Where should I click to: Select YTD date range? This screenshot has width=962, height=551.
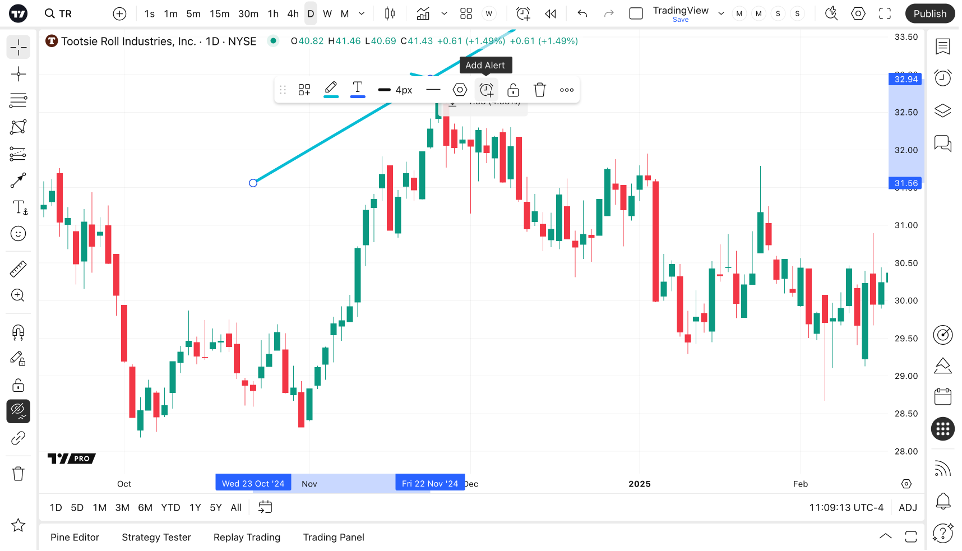pos(170,508)
